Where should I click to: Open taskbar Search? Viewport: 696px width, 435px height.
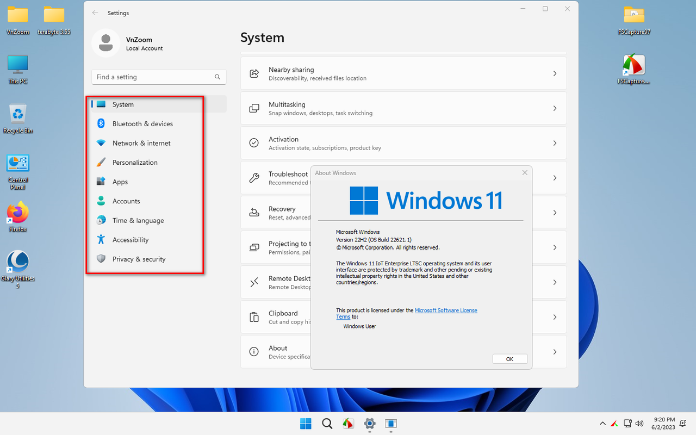(327, 424)
